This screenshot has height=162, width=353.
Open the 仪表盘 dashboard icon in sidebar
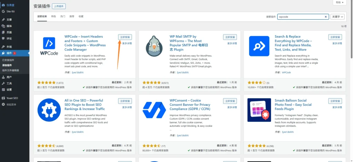pyautogui.click(x=3, y=5)
